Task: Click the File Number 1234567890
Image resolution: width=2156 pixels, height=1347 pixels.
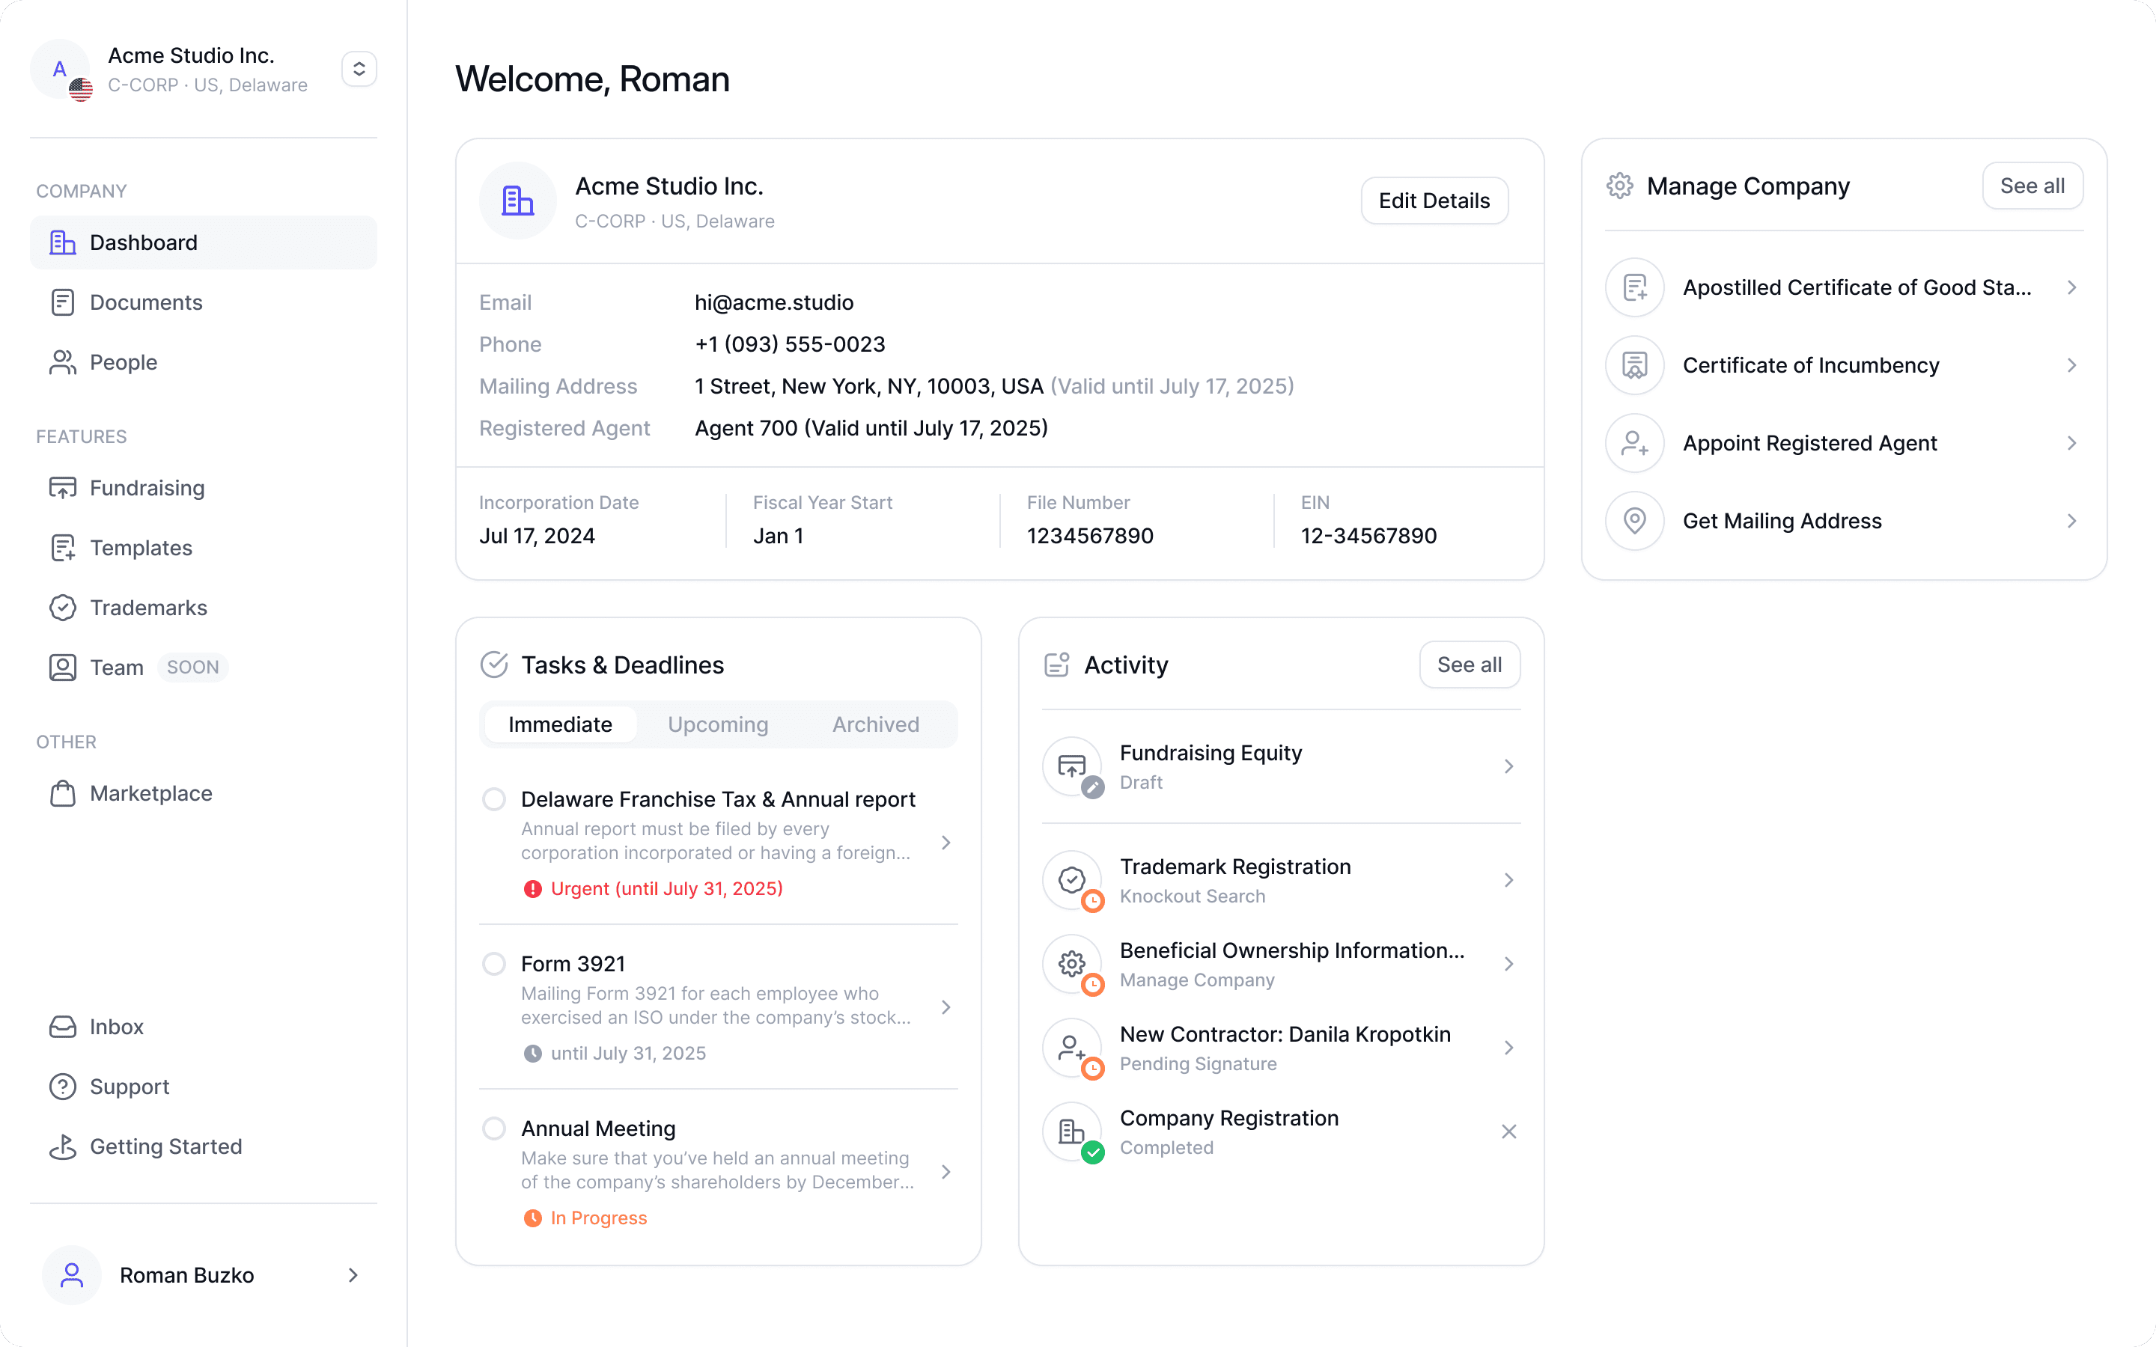Action: tap(1089, 535)
